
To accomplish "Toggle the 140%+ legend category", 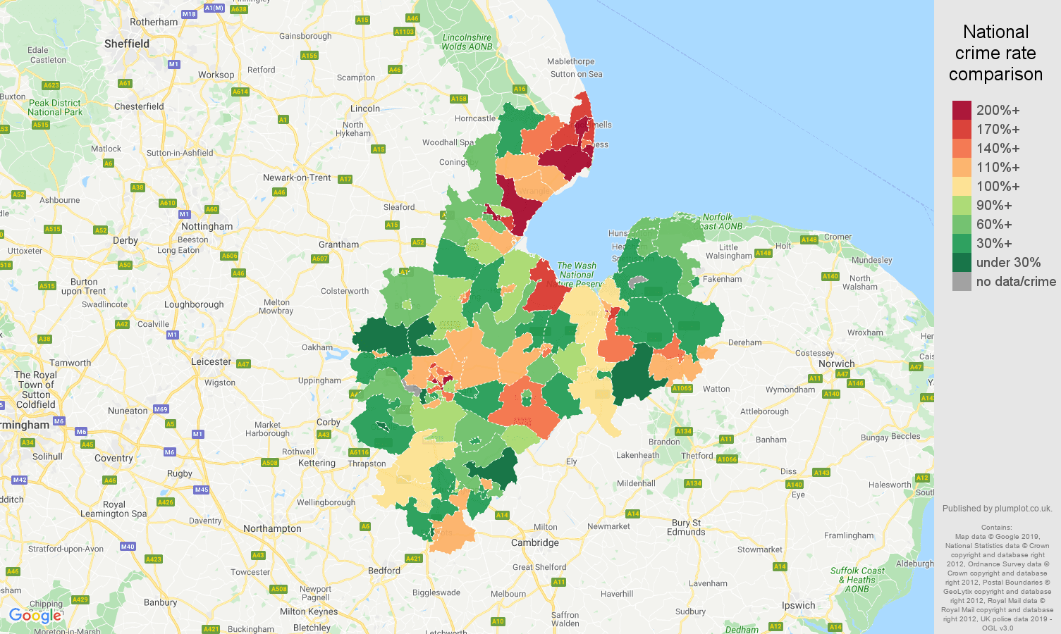I will pos(961,148).
